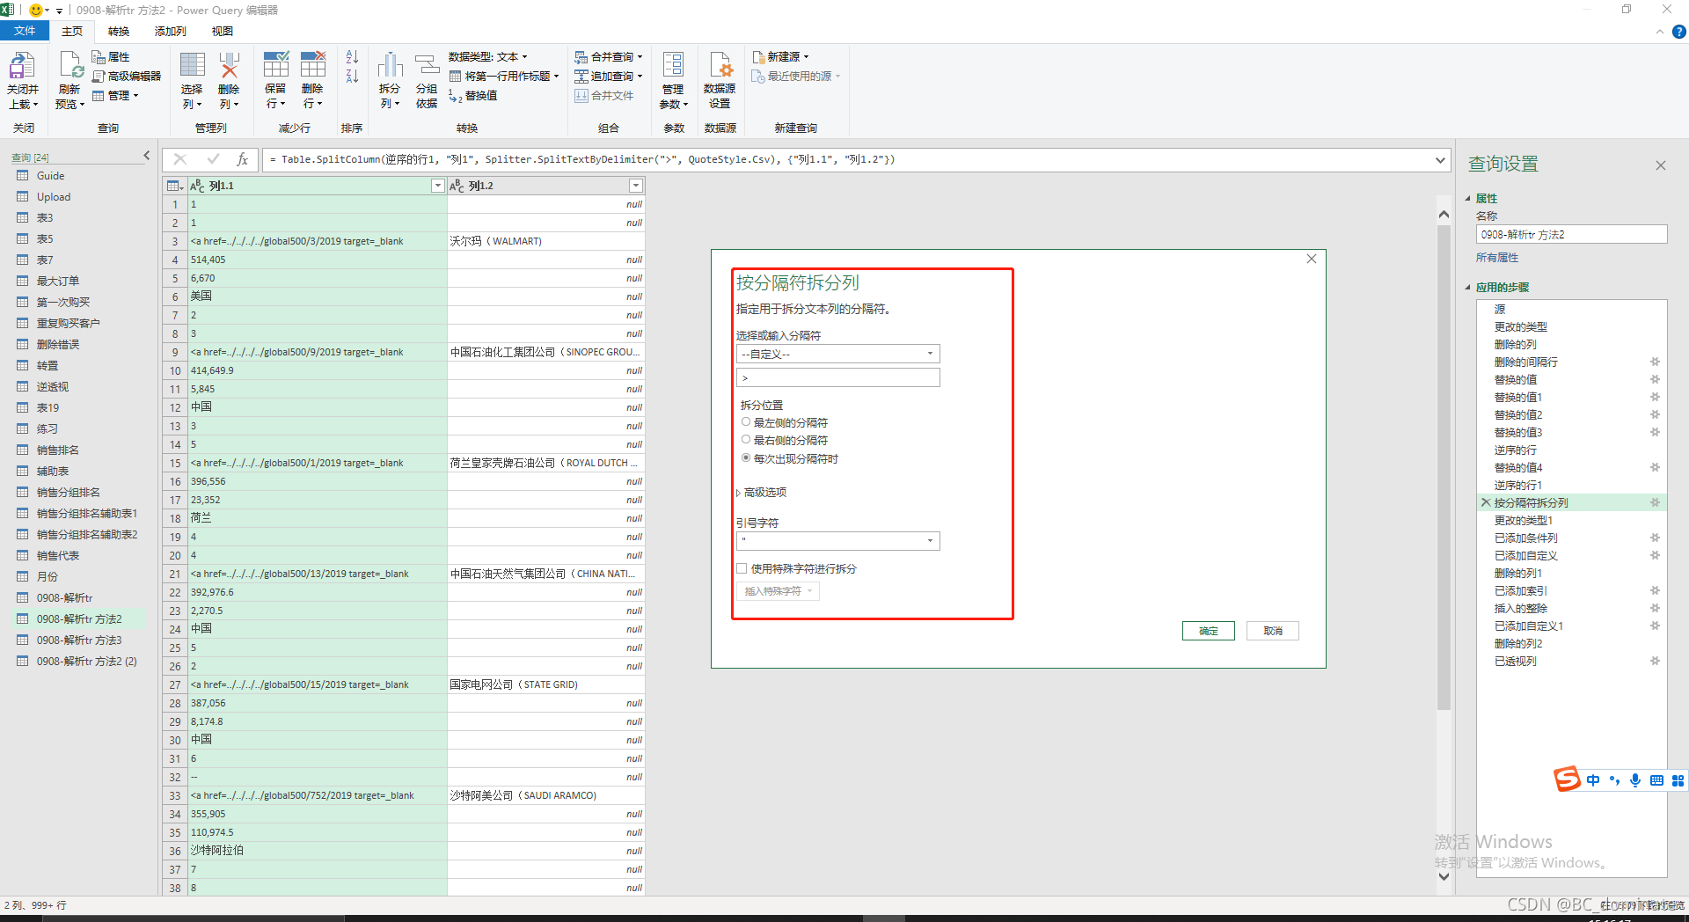This screenshot has height=922, width=1689.
Task: Open the 列1.2 column filter dropdown
Action: (636, 186)
